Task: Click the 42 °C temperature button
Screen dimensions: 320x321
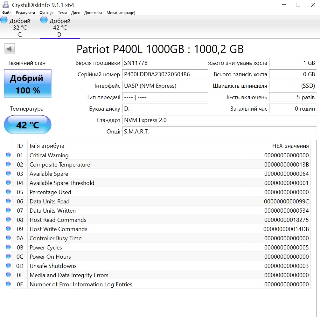Action: coord(28,125)
